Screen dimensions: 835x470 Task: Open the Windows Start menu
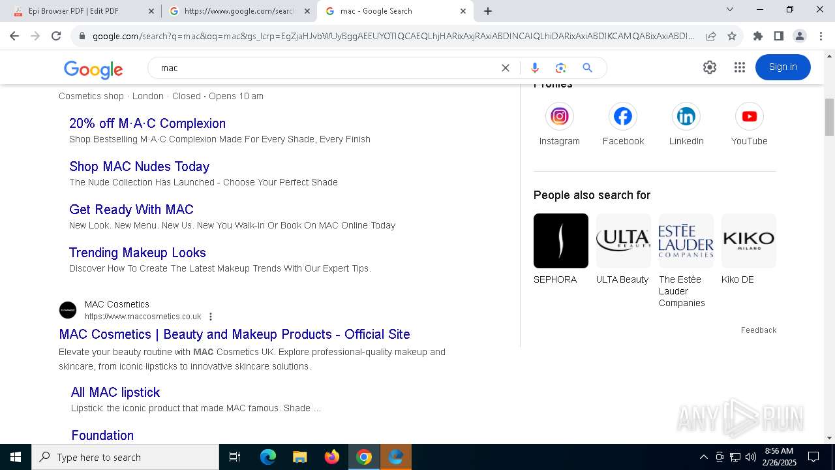[16, 457]
